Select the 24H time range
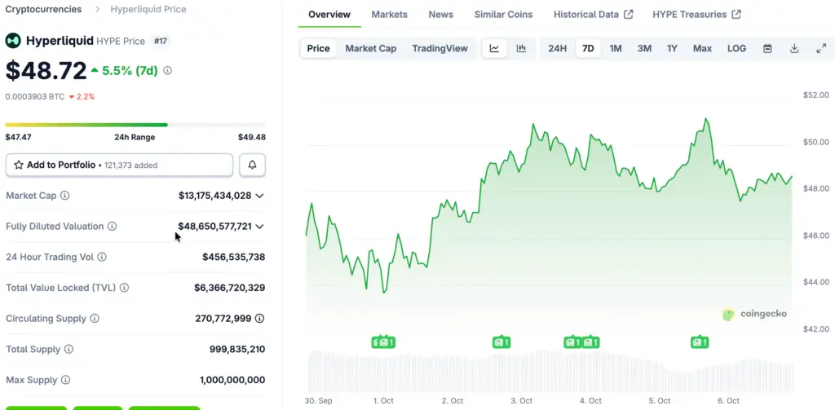This screenshot has width=835, height=410. (x=557, y=49)
